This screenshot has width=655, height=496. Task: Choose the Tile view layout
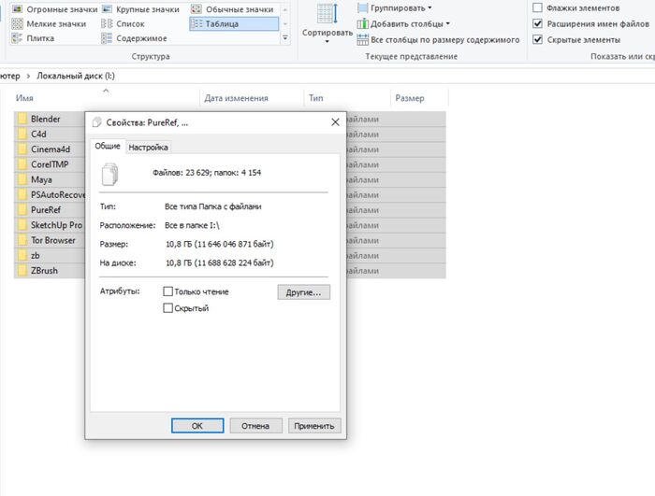(39, 38)
